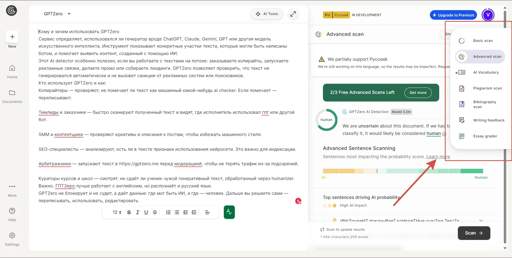Viewport: 512px width, 258px height.
Task: Choose Plagiarism scan from menu
Action: [x=480, y=88]
